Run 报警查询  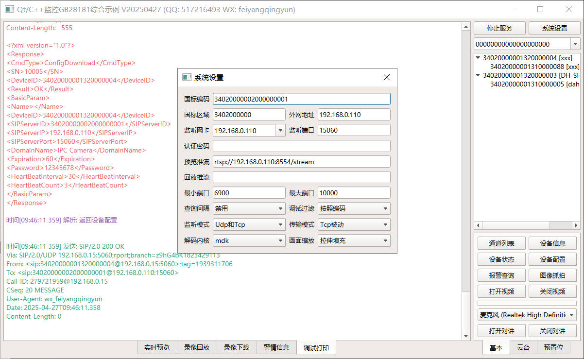(x=502, y=275)
